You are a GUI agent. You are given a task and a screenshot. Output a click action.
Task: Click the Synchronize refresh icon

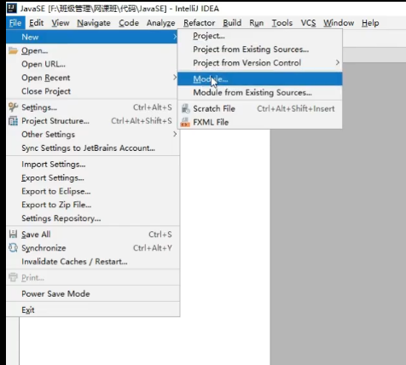pyautogui.click(x=13, y=247)
